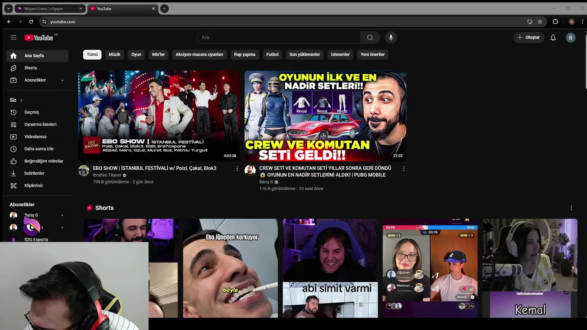Expand the Siz section chevron
587x330 pixels.
tap(21, 100)
